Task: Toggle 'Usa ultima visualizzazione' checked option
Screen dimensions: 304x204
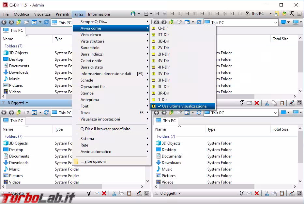Action: [x=184, y=106]
